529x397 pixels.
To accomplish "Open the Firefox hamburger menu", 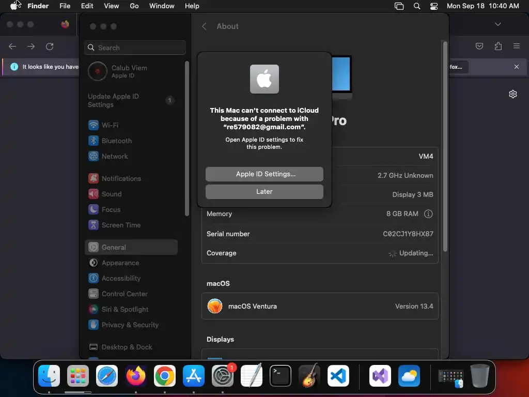I will 517,46.
